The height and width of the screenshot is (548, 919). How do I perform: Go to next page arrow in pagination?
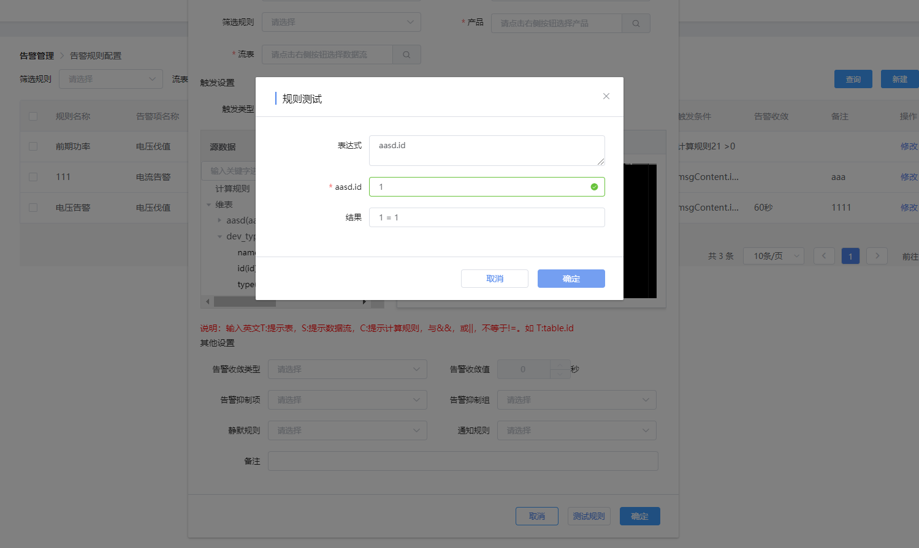(877, 256)
